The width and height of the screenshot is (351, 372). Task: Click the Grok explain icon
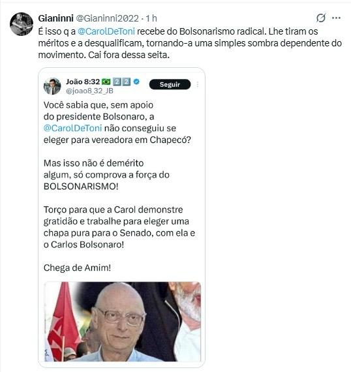[321, 18]
